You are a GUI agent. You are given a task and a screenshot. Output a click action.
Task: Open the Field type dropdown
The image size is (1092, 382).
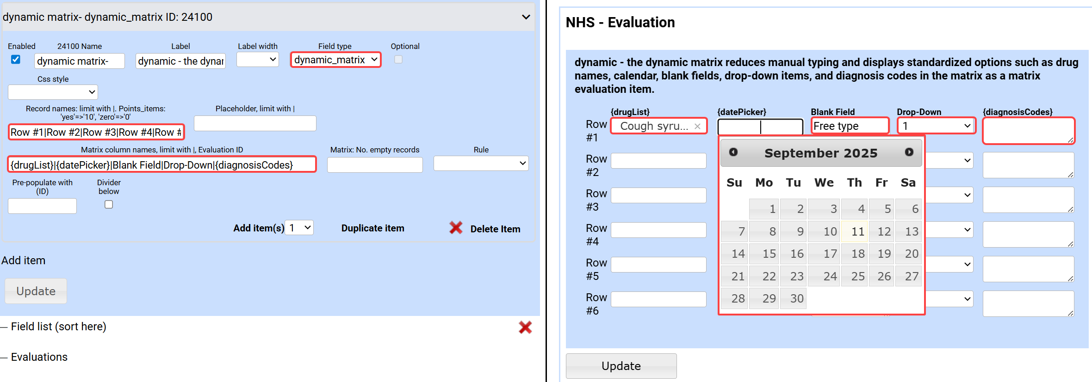[335, 60]
